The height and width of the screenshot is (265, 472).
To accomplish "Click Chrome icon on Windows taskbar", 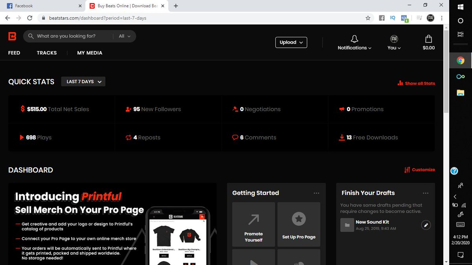I will coord(461,60).
